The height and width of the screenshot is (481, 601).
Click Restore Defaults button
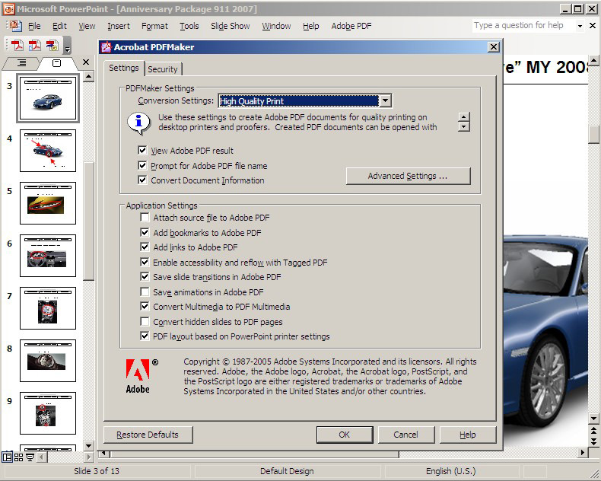pos(148,435)
